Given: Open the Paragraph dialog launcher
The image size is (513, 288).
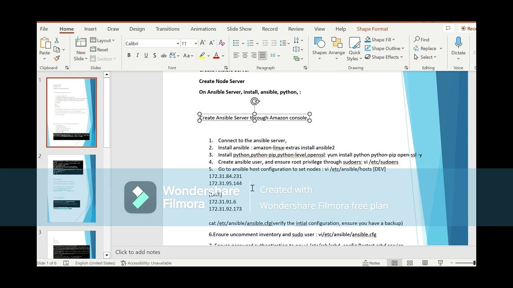Looking at the screenshot, I should point(305,68).
